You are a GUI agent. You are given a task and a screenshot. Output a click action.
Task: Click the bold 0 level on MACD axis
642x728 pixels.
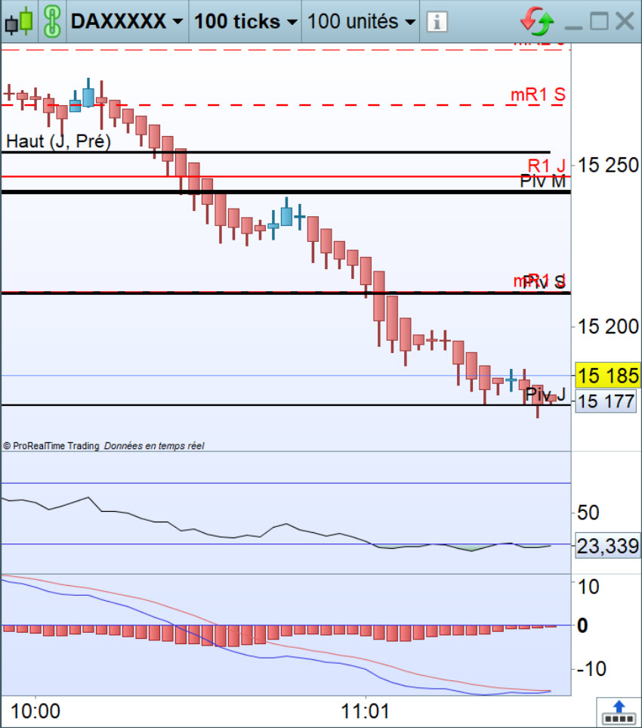point(582,626)
